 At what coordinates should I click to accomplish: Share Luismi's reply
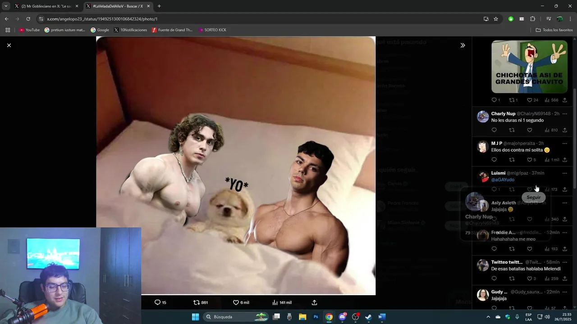click(x=564, y=189)
